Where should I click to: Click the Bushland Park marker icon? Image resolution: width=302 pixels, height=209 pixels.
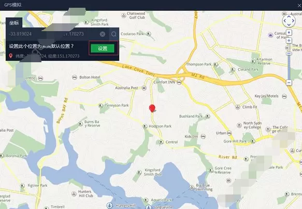(x=207, y=116)
